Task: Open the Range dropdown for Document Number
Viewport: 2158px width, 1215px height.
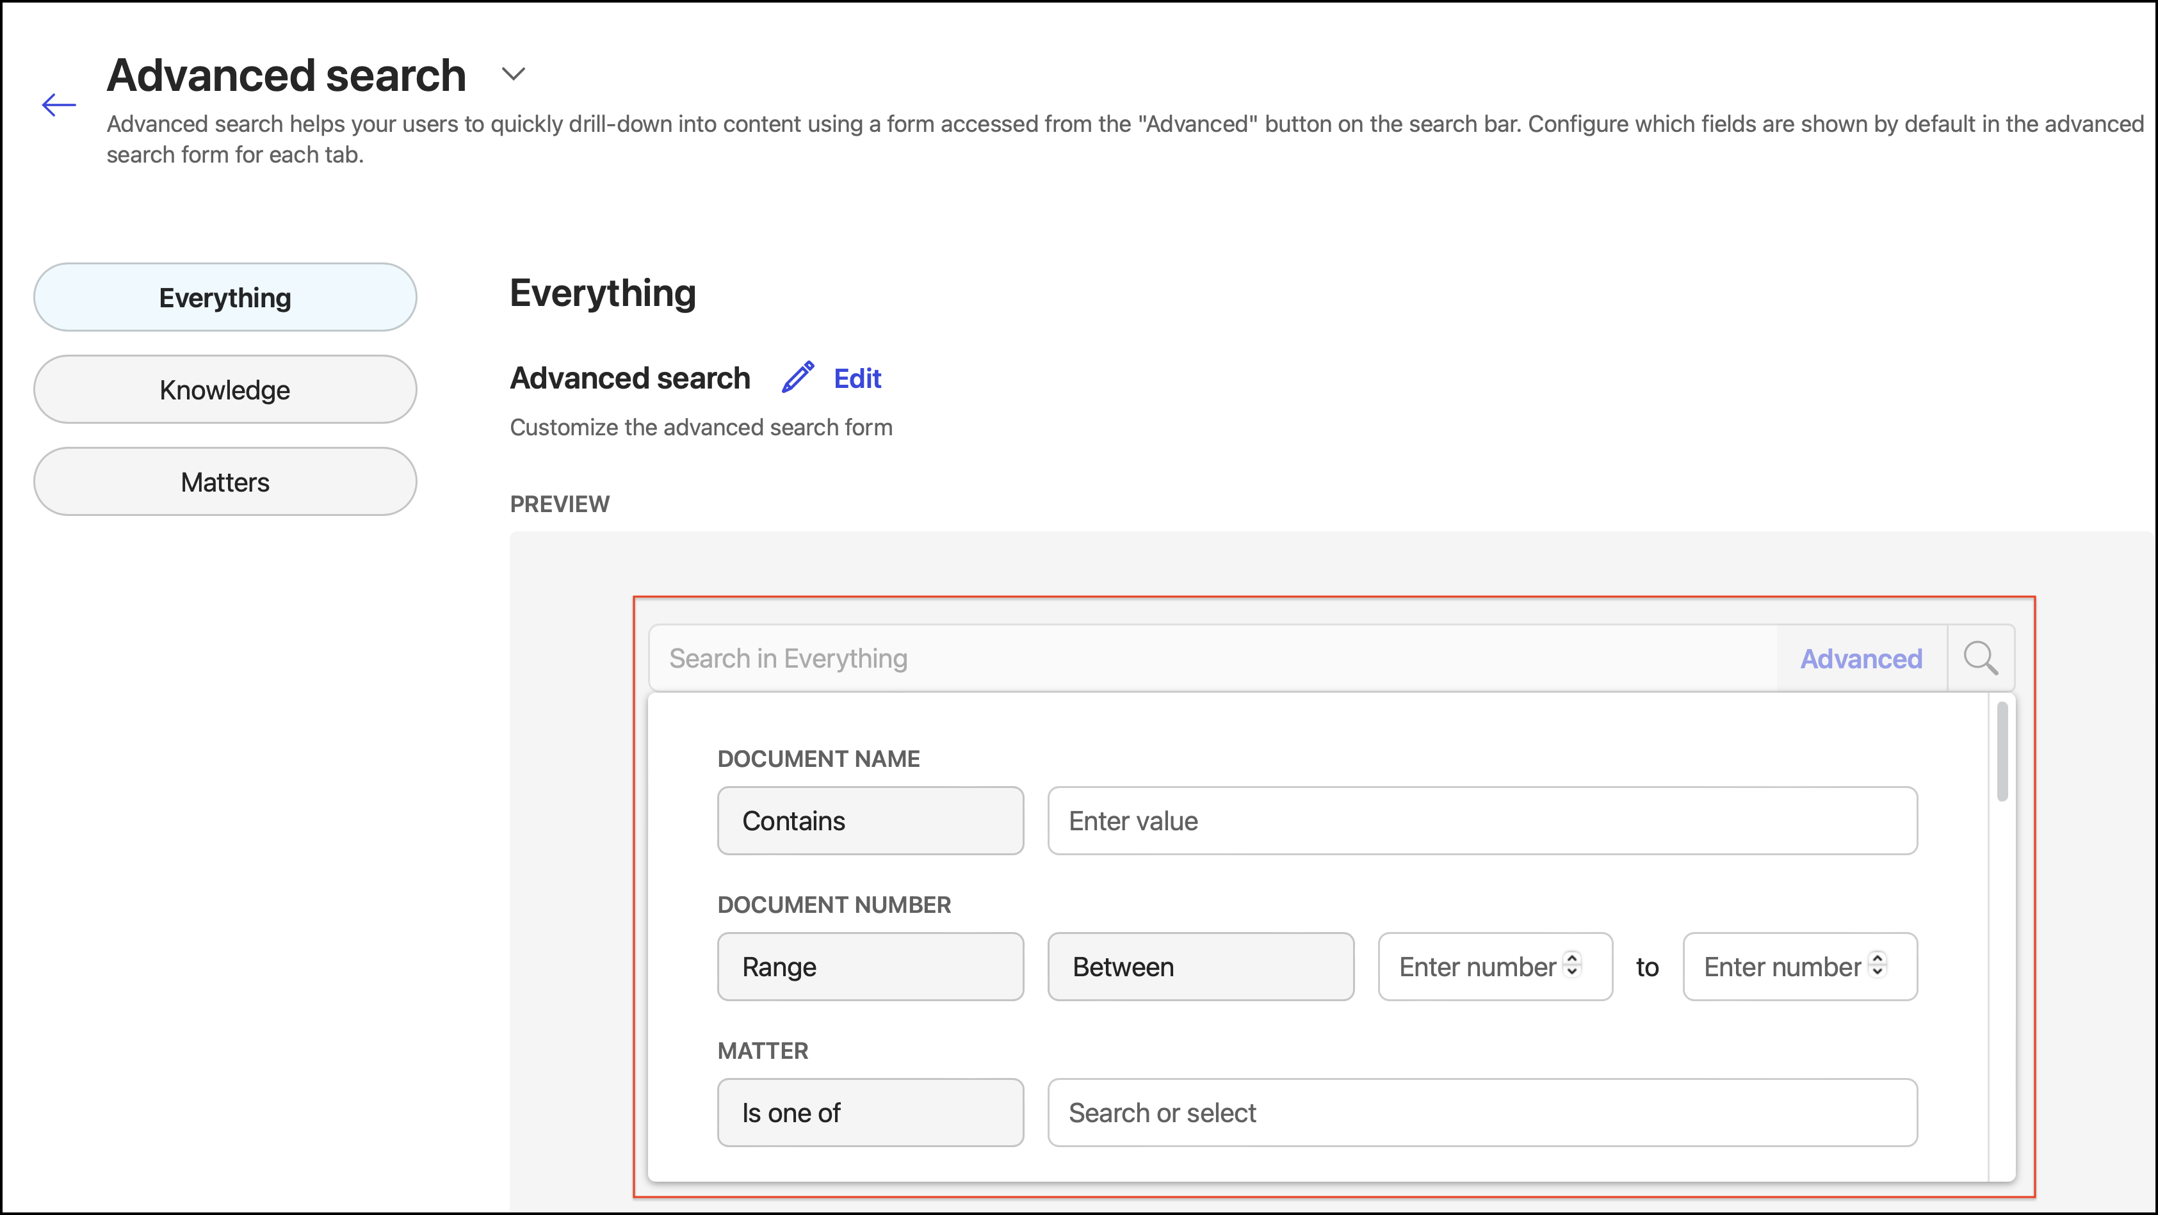Action: (x=870, y=967)
